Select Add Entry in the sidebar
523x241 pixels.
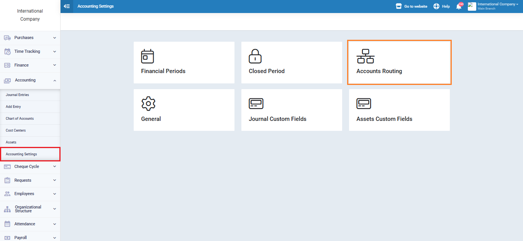[x=13, y=107]
